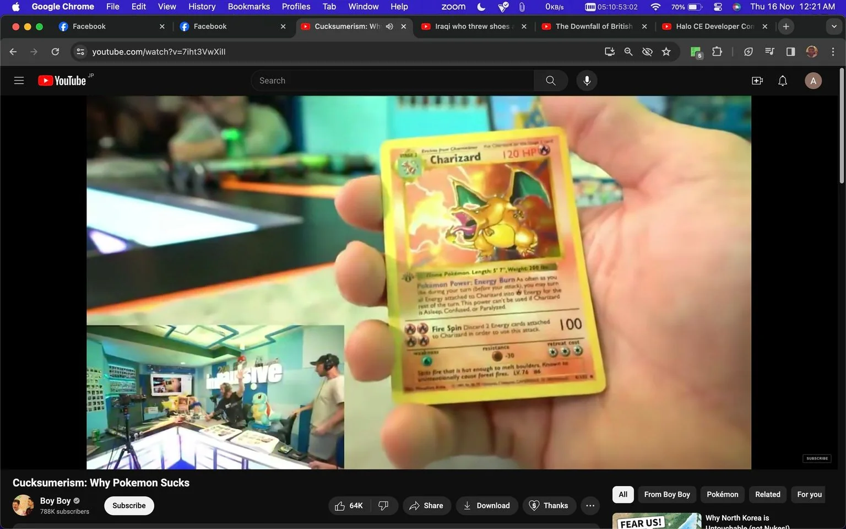Like the video with 64K thumbs up

tap(350, 505)
